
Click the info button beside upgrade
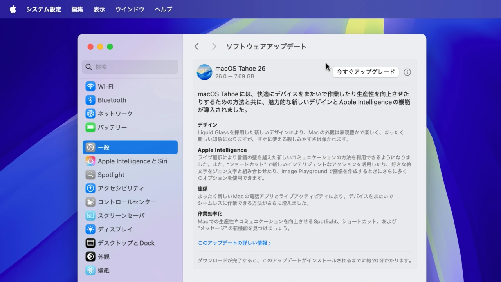[x=407, y=72]
